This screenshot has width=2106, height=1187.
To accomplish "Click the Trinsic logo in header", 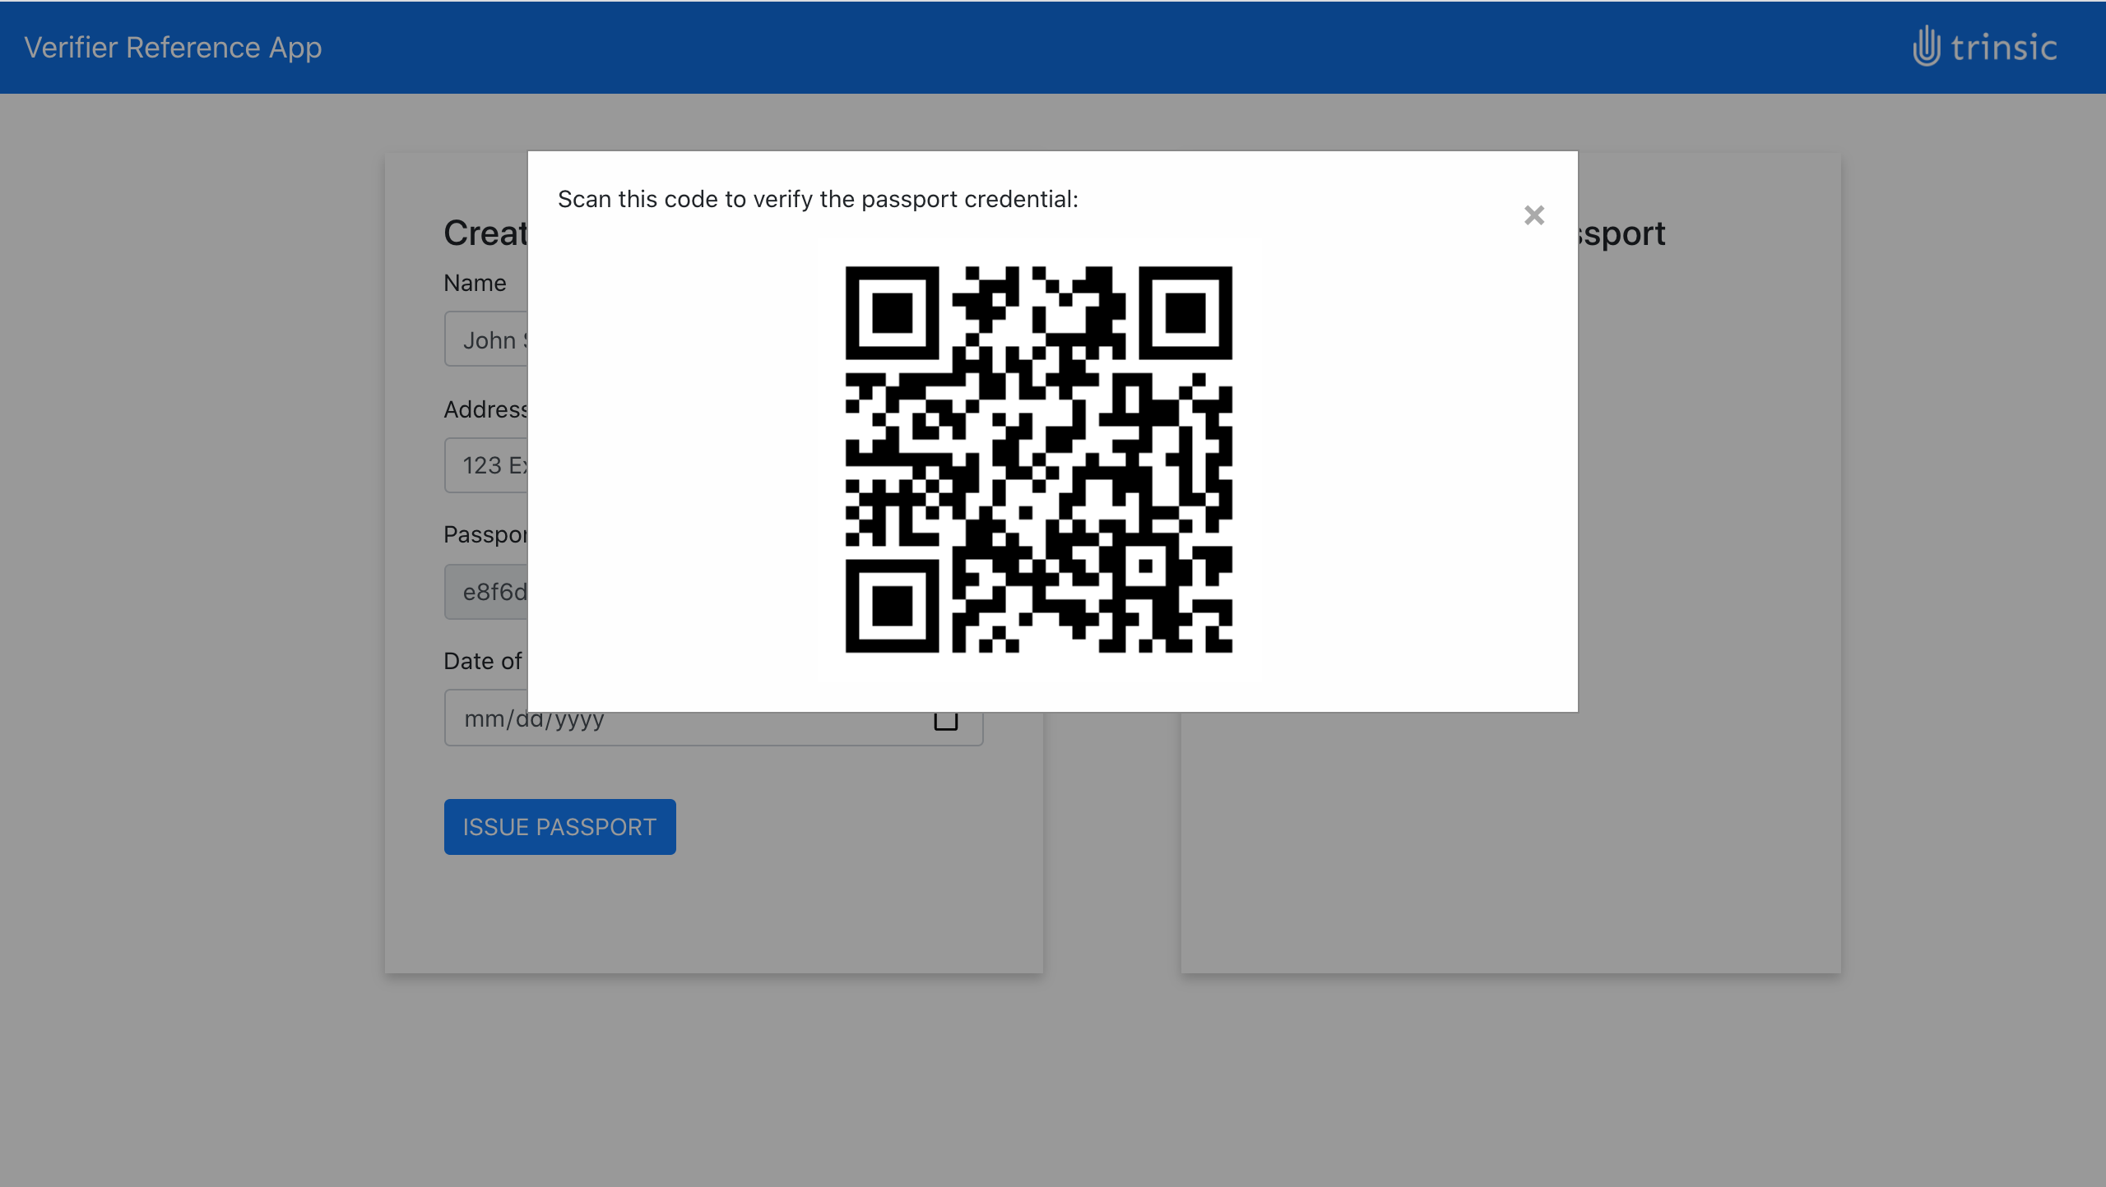I will (1984, 47).
